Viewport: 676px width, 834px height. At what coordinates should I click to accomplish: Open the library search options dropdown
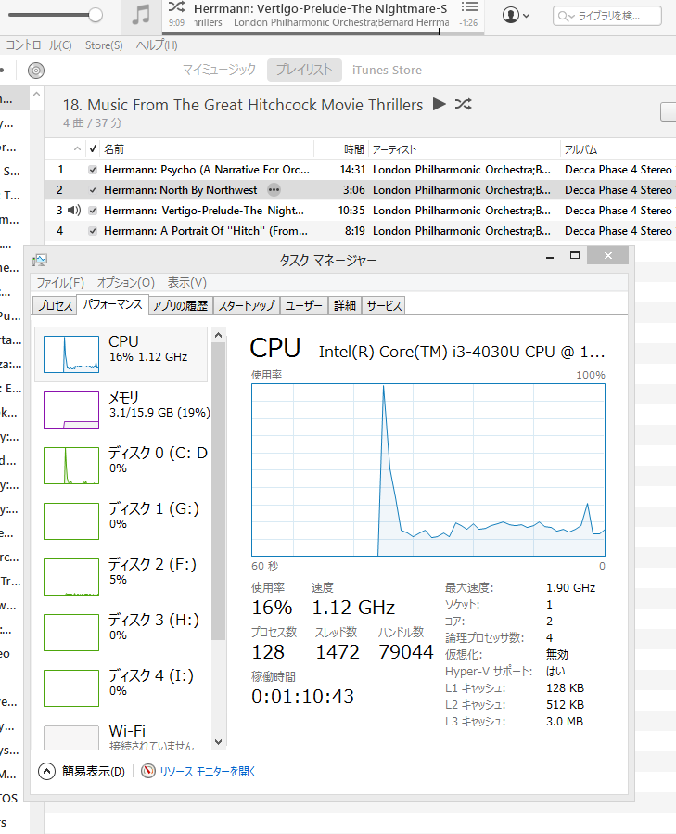point(567,17)
